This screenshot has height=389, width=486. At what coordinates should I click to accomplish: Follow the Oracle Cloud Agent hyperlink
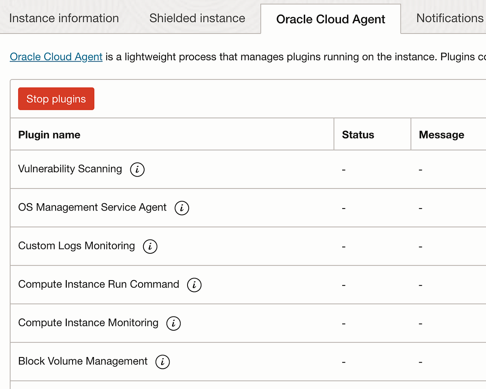click(x=56, y=57)
